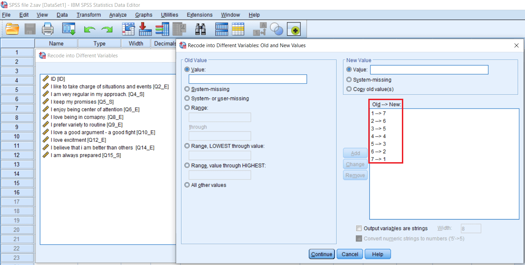Click the Undo toolbar icon
Screen dimensions: 525x265
90,29
